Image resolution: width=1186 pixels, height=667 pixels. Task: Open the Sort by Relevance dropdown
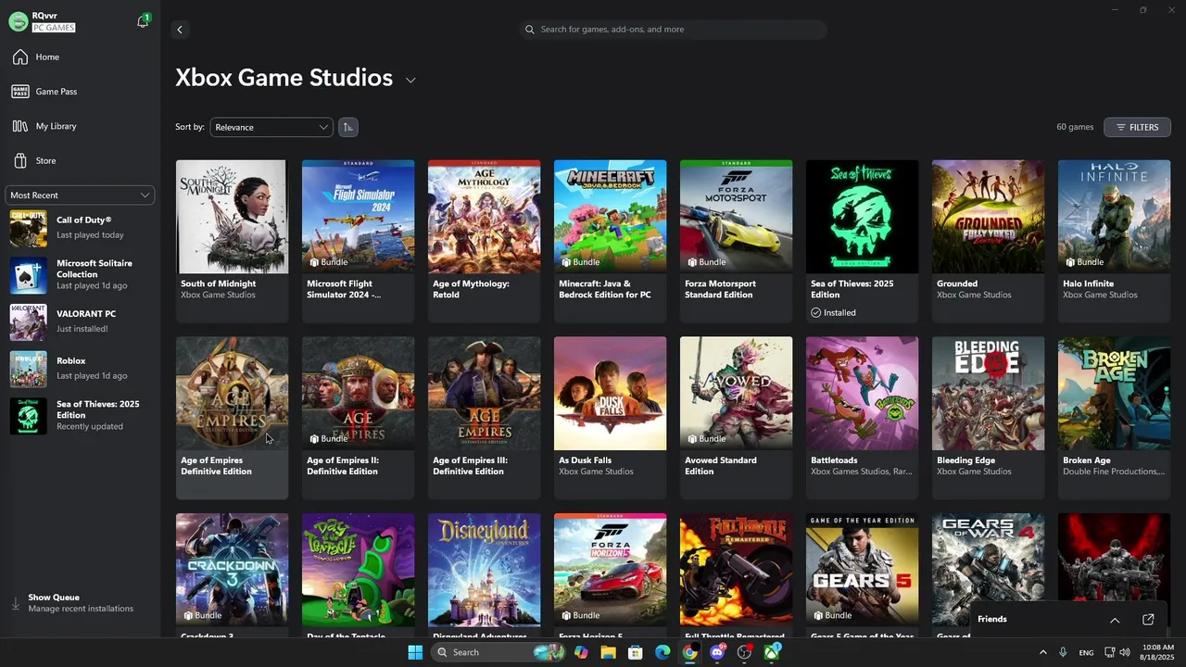point(271,127)
